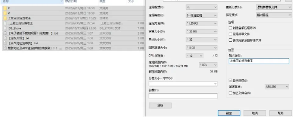Click the 上老王论坛当老王 folder icon
This screenshot has width=293, height=117.
tap(5, 18)
